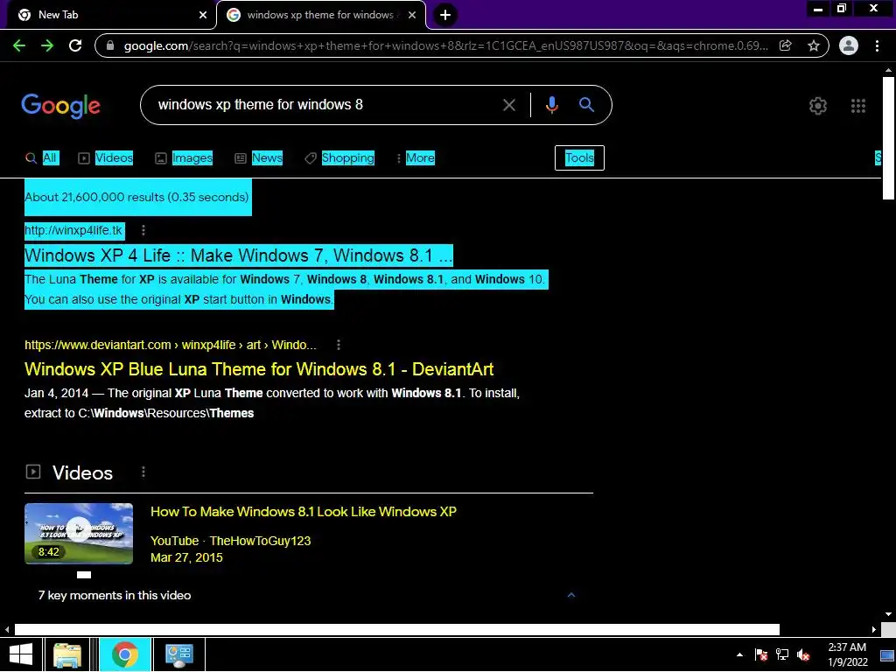Open the Google apps grid
This screenshot has height=672, width=896.
pyautogui.click(x=858, y=106)
